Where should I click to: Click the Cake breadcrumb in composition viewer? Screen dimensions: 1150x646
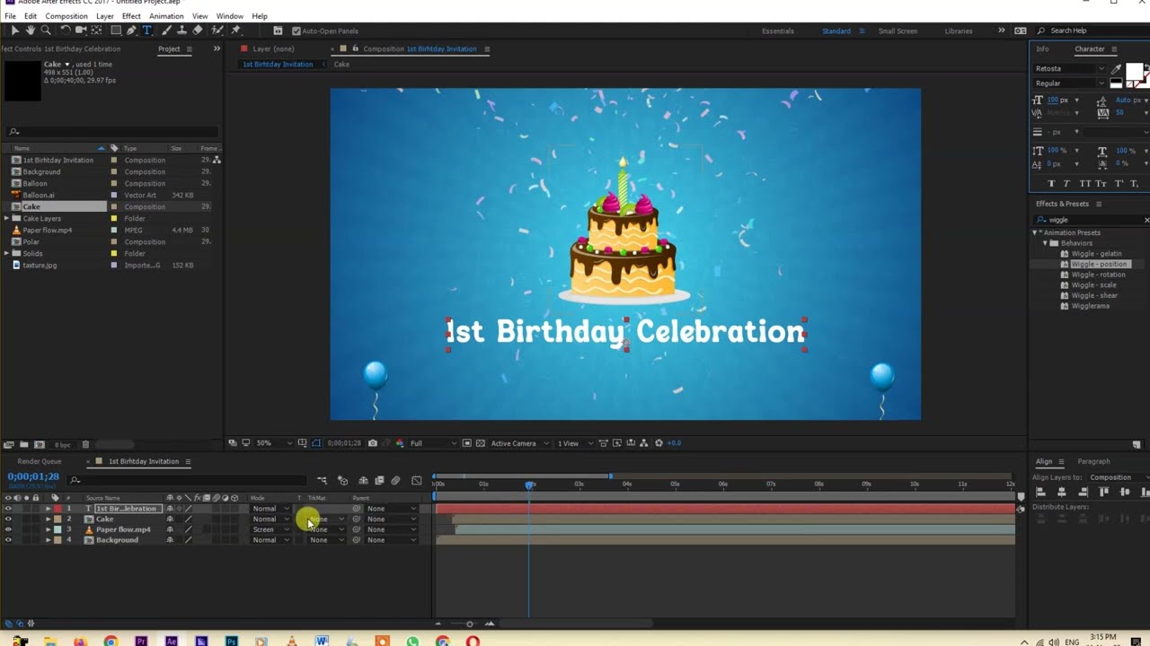pos(341,65)
